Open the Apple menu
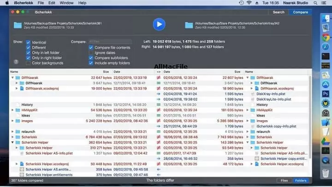Viewport: 332px width, 187px height. [x=7, y=3]
